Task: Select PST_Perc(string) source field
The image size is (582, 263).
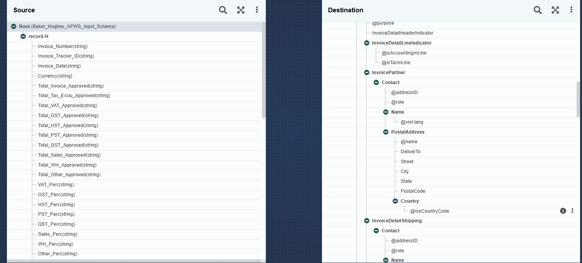Action: coord(56,214)
